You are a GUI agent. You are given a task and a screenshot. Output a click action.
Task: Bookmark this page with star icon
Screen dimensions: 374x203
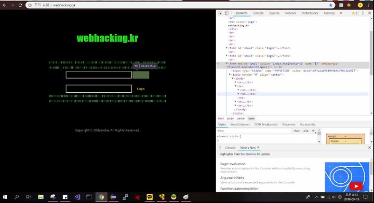[330, 5]
